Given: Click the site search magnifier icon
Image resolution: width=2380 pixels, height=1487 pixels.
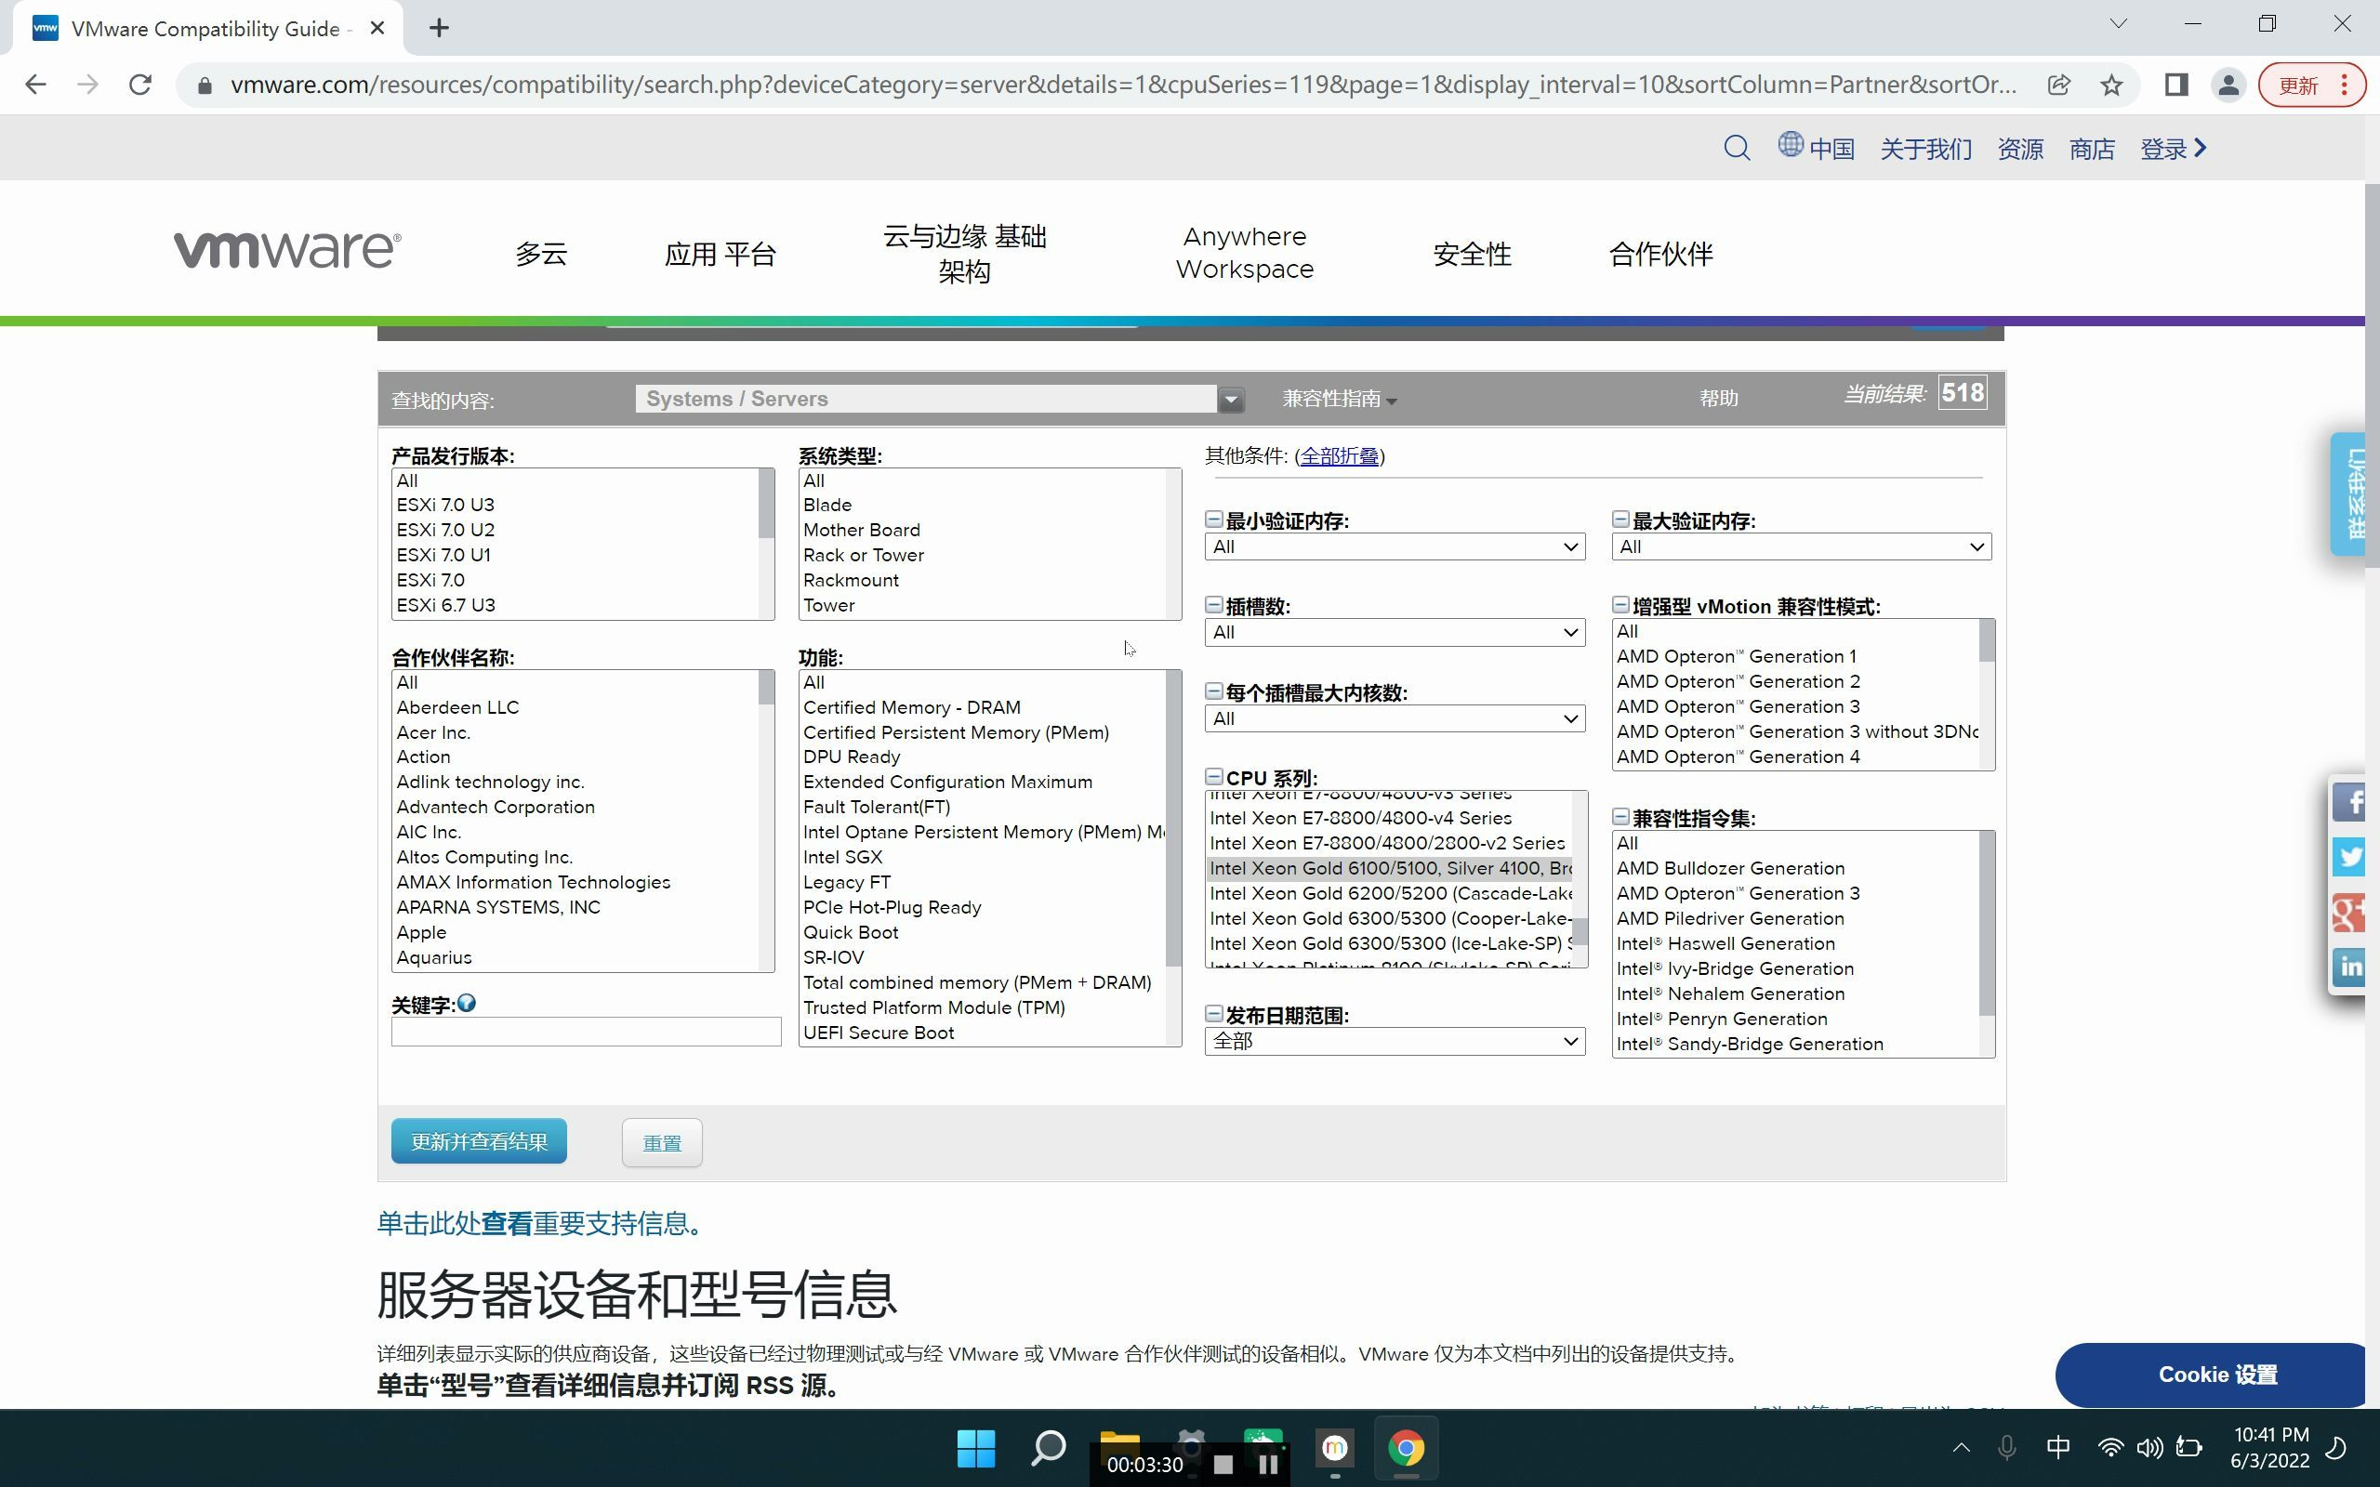Looking at the screenshot, I should point(1737,149).
